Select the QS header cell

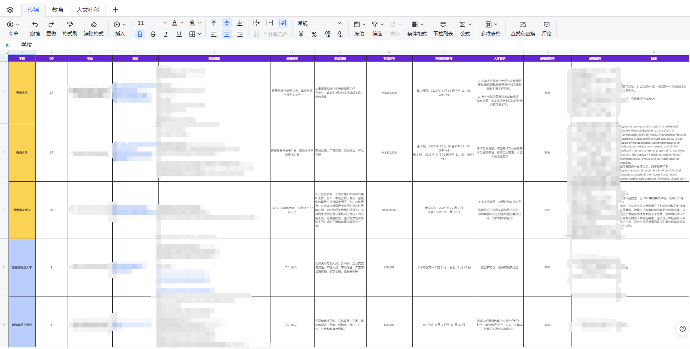pos(52,59)
